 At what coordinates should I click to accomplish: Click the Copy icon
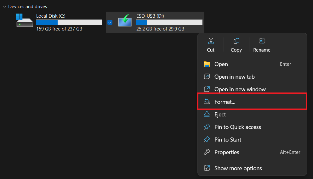(236, 41)
